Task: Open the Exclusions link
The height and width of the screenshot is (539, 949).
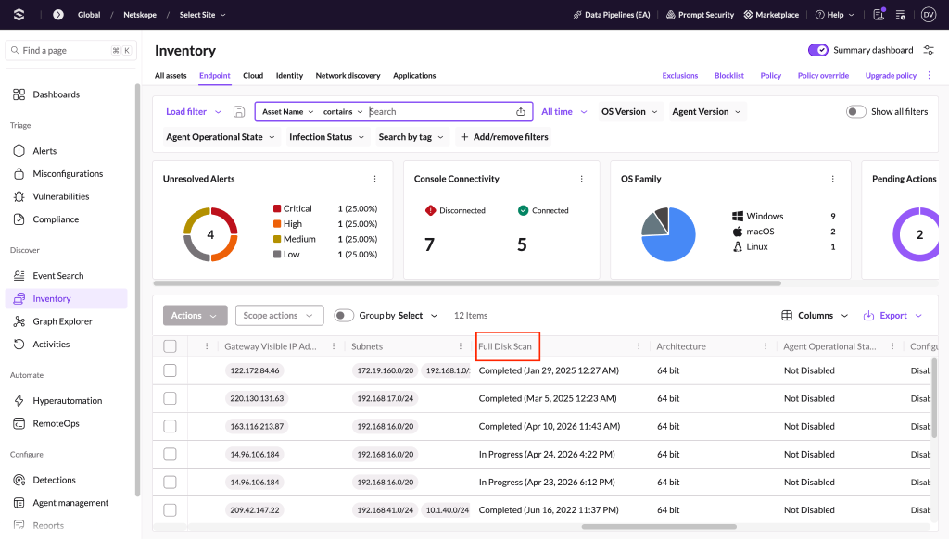Action: (x=679, y=76)
